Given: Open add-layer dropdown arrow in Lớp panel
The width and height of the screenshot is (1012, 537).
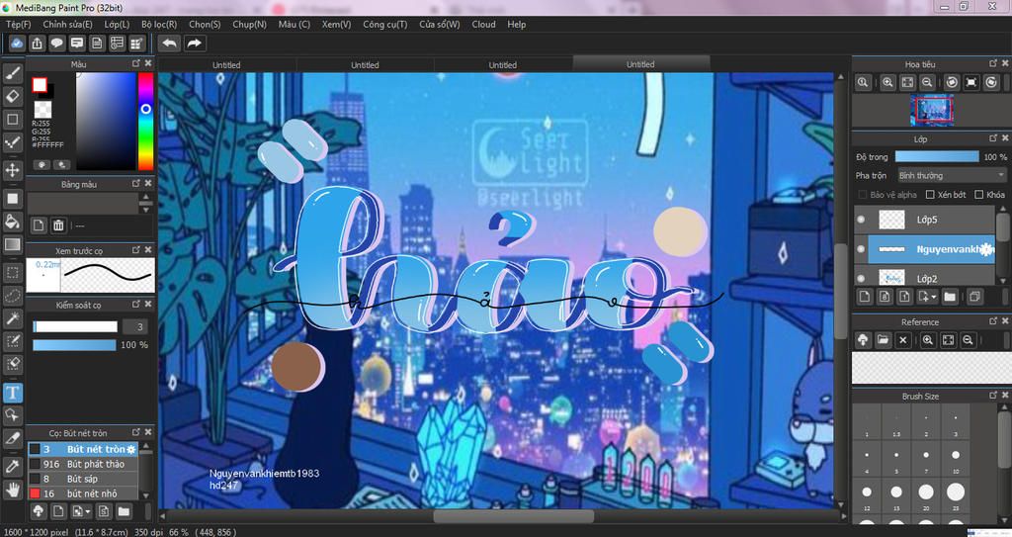Looking at the screenshot, I should click(934, 298).
